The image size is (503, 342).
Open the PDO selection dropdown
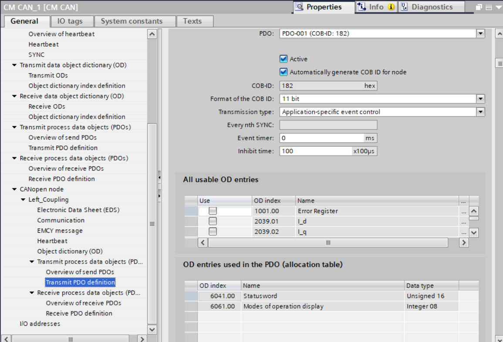click(x=480, y=34)
